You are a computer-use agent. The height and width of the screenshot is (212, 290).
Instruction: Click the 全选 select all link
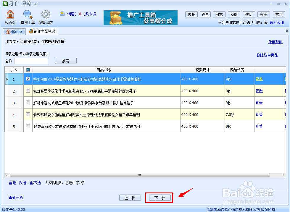[12, 183]
